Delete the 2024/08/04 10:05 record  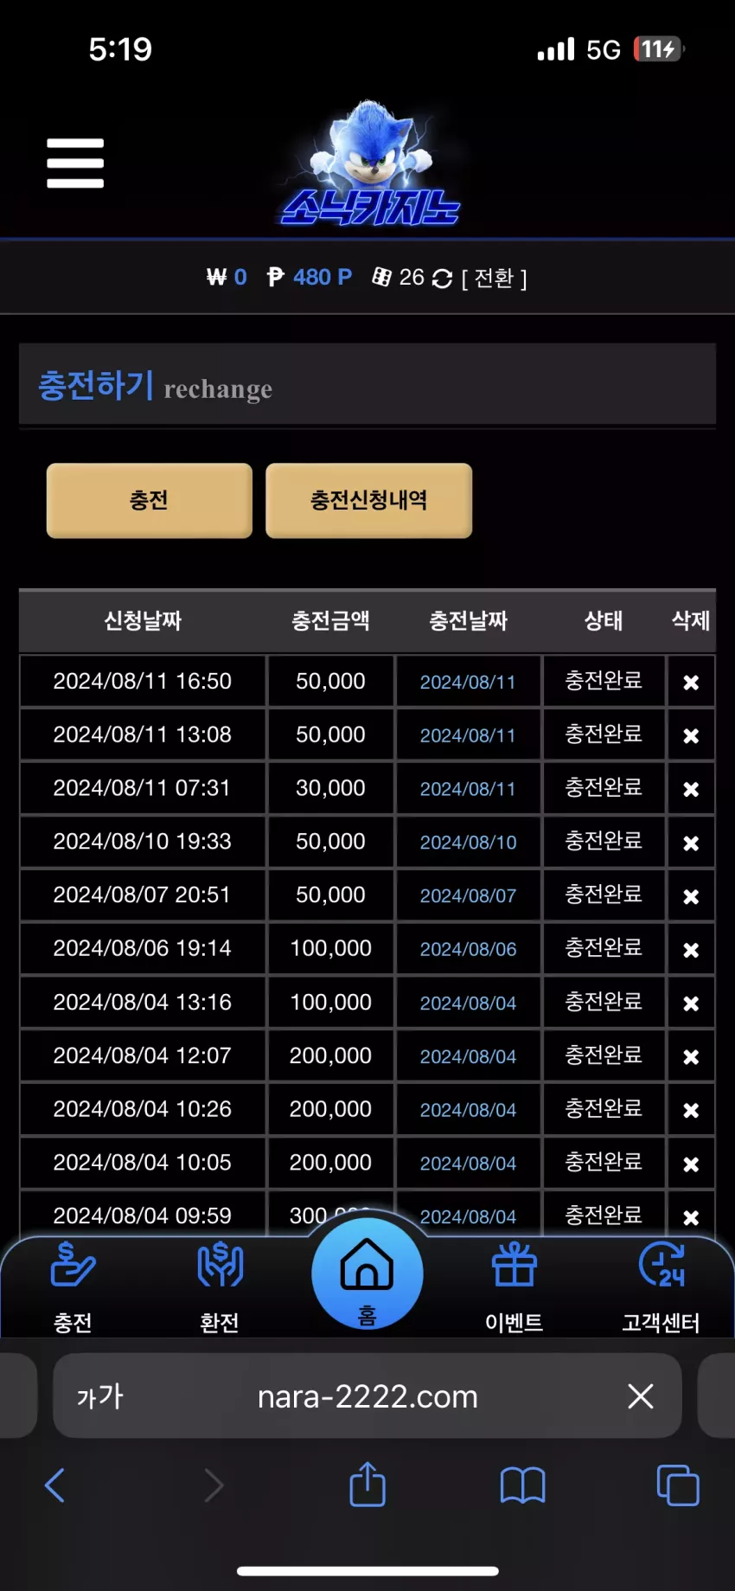click(x=691, y=1164)
